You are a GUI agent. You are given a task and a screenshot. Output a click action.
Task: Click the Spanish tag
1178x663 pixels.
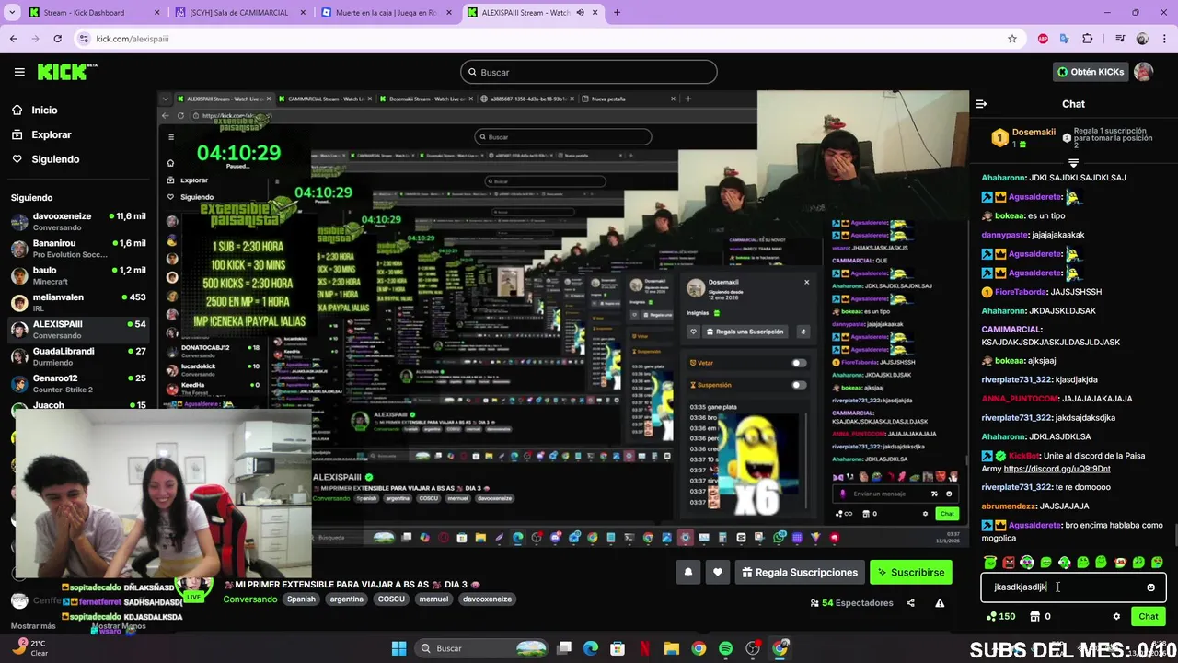[301, 599]
